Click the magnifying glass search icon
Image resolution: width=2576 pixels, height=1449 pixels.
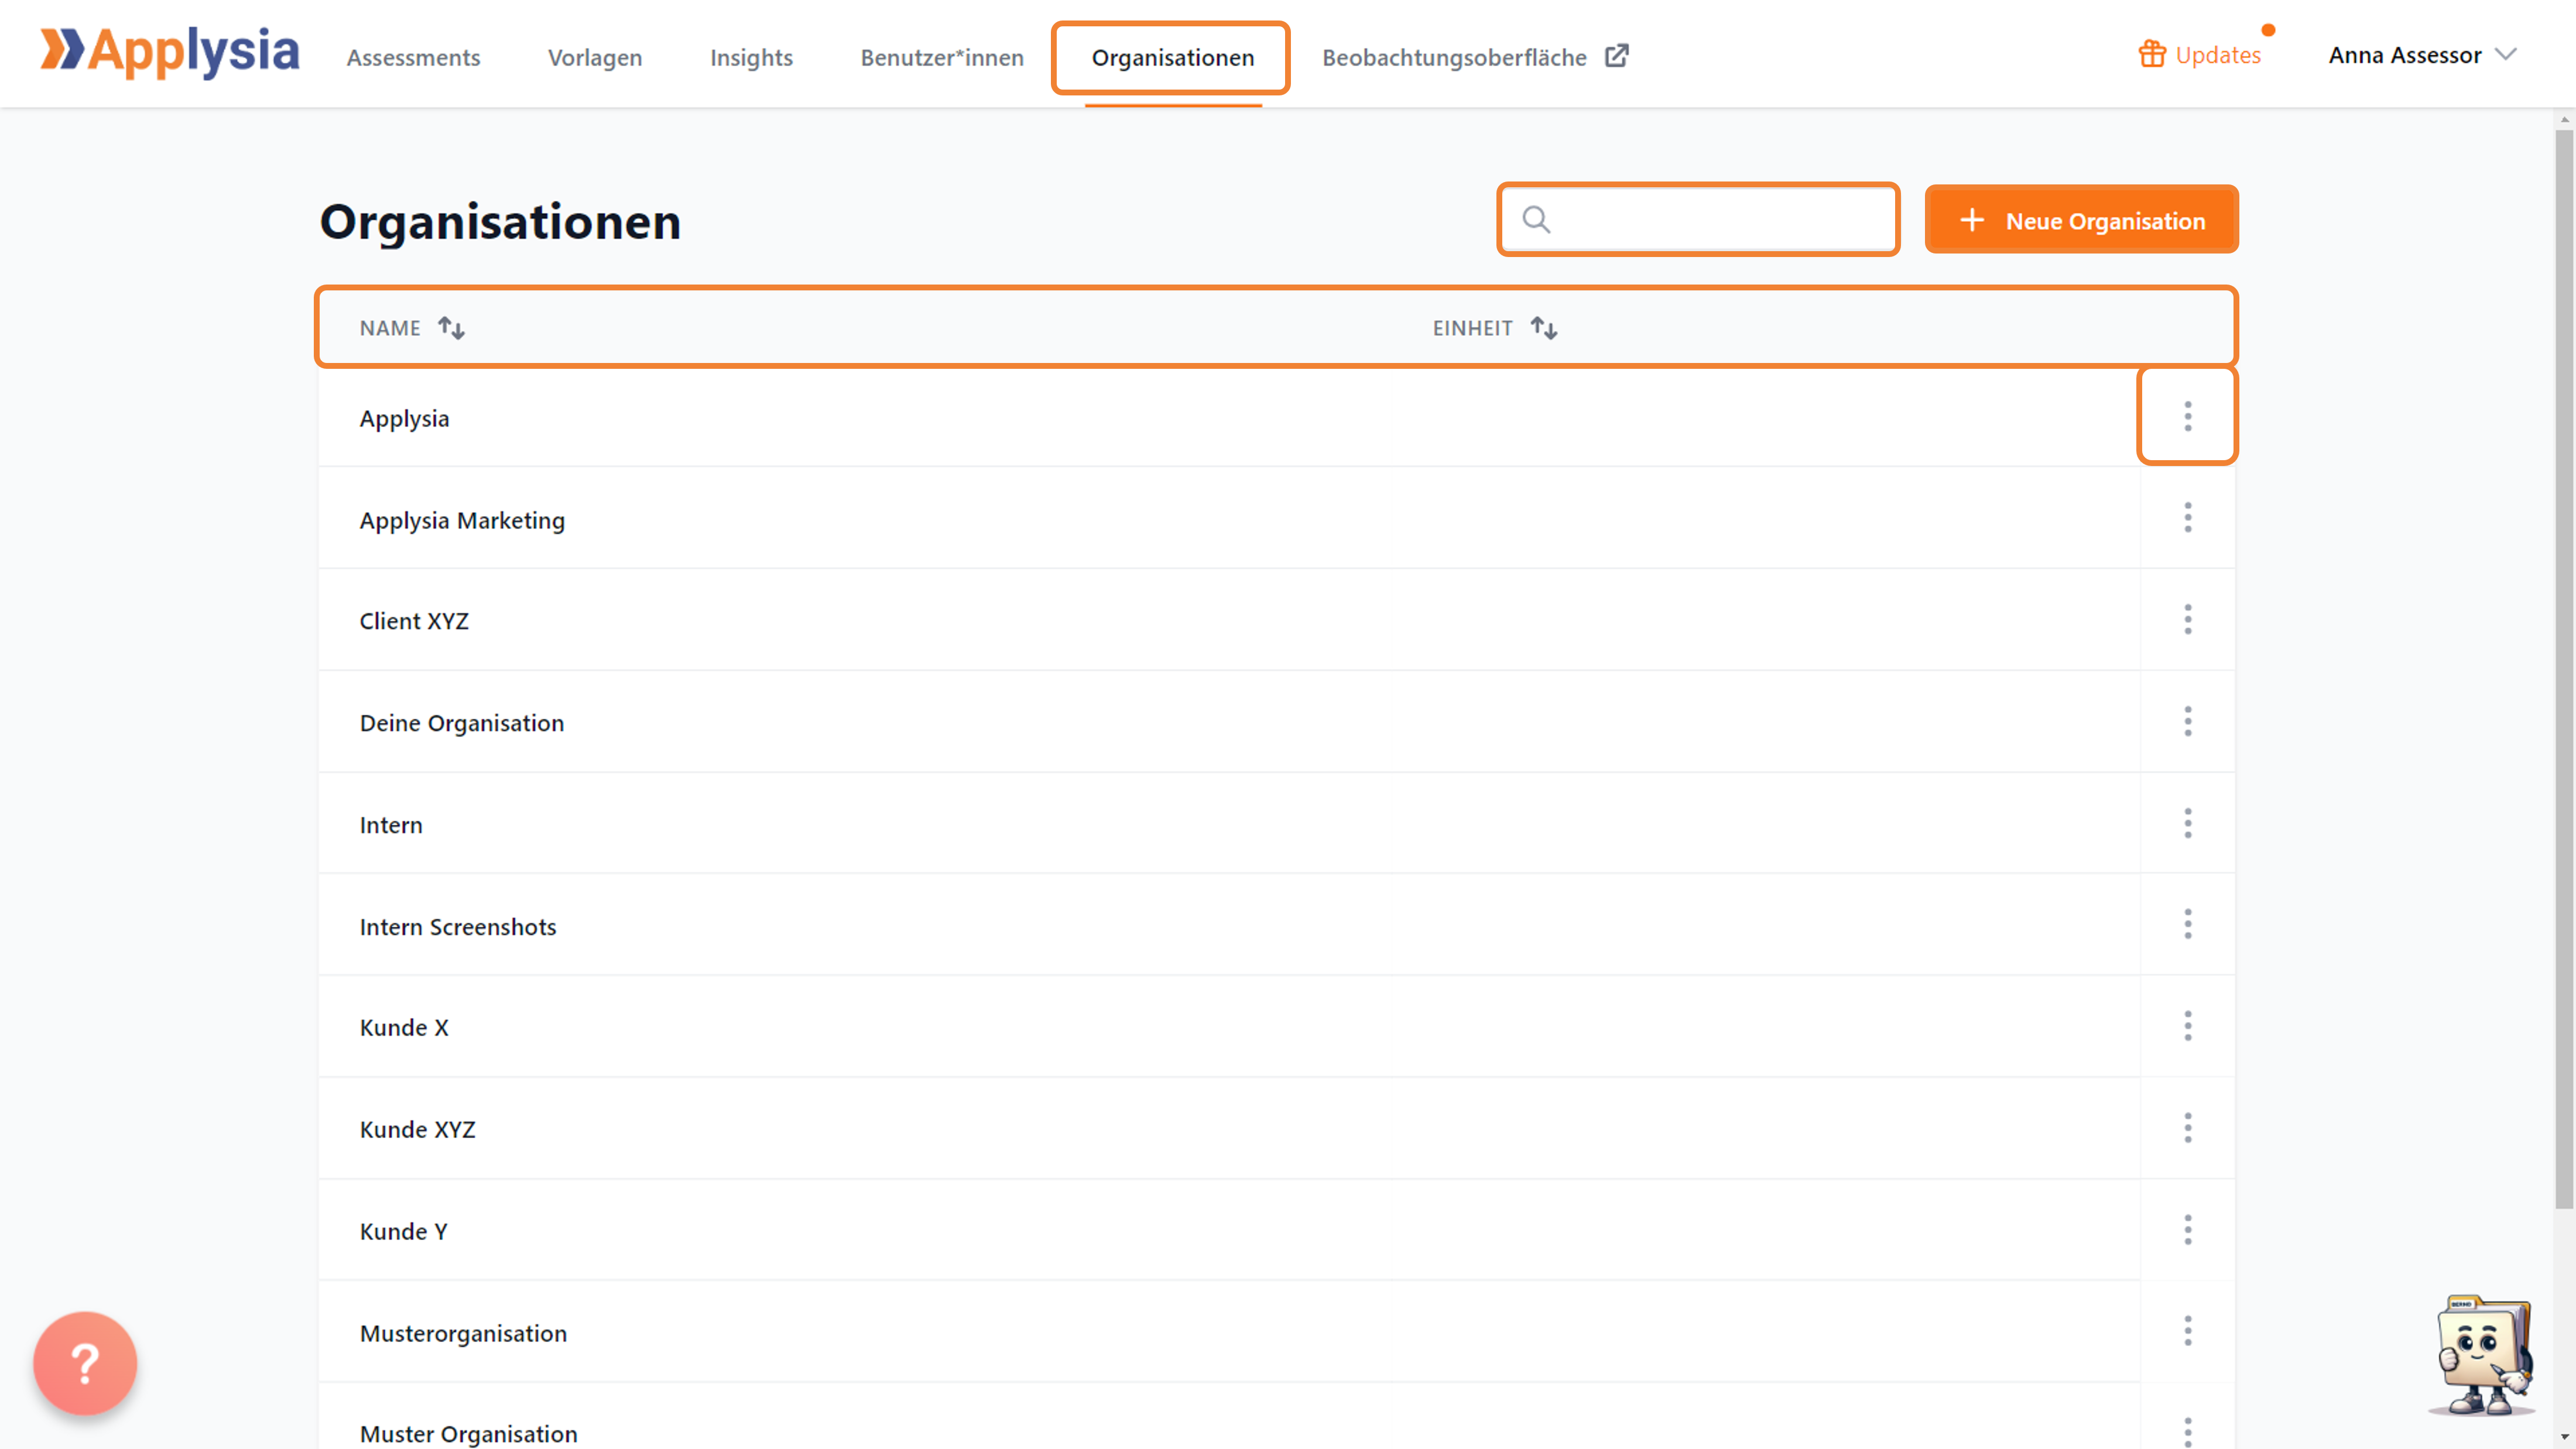pos(1536,219)
